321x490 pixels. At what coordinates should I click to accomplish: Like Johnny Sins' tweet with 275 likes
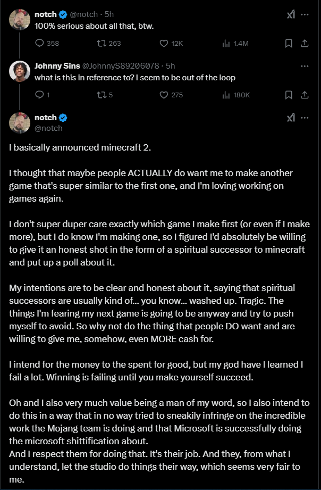pos(171,95)
